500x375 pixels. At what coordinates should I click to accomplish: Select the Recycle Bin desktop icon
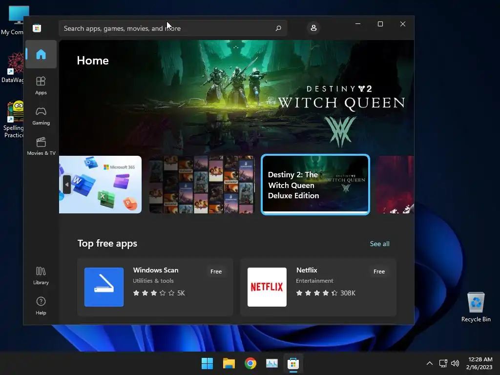(476, 307)
